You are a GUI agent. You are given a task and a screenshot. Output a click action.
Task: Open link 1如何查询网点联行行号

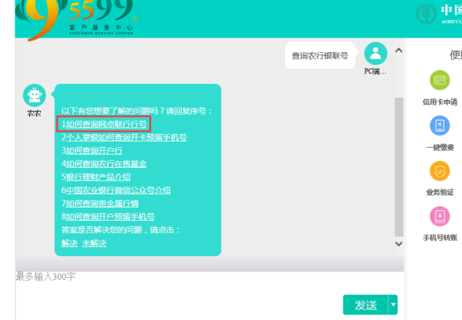(104, 125)
